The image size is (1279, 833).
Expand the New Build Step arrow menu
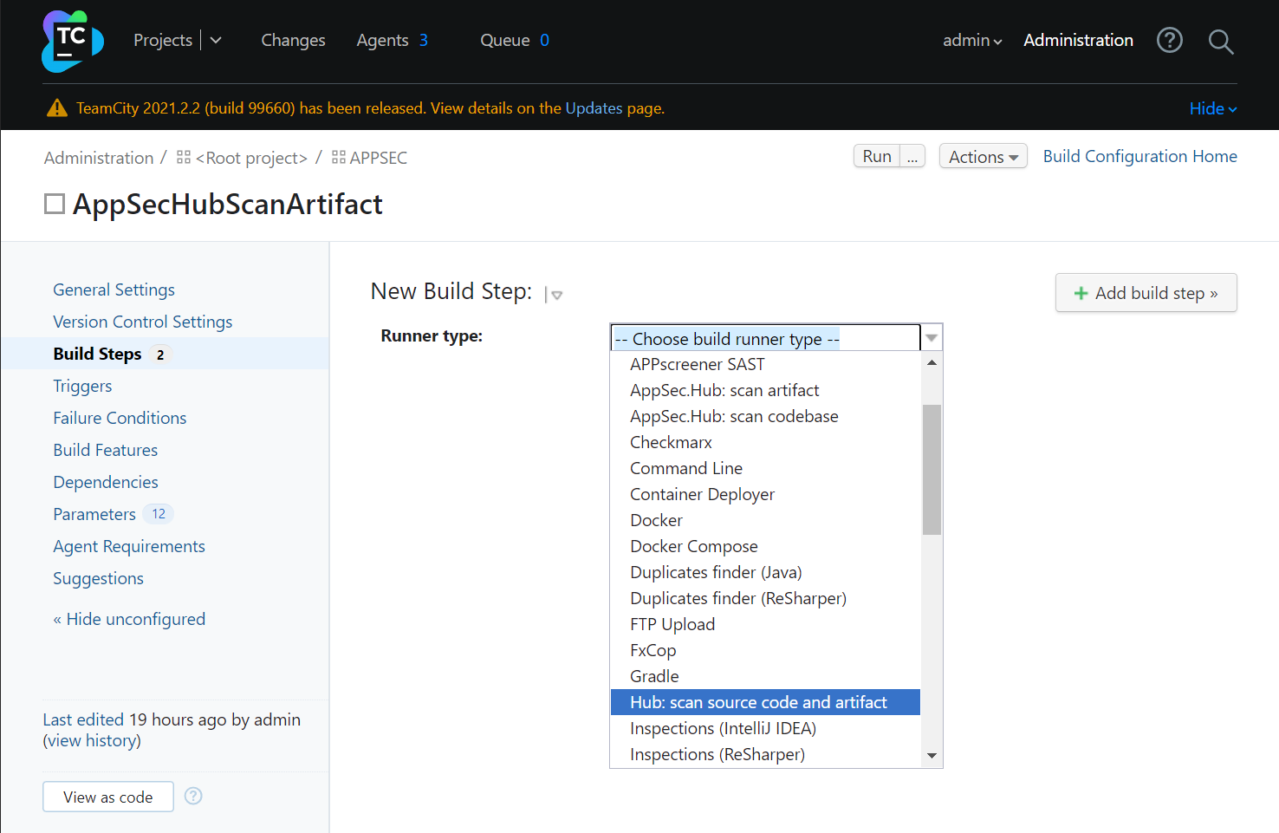point(555,295)
